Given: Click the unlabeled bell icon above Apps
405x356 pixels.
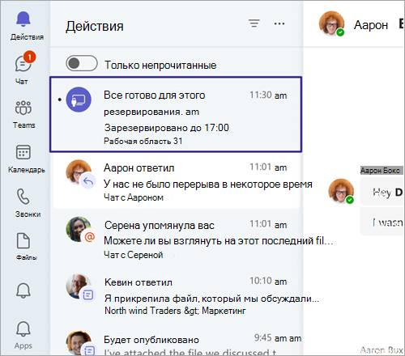Looking at the screenshot, I should [x=23, y=290].
